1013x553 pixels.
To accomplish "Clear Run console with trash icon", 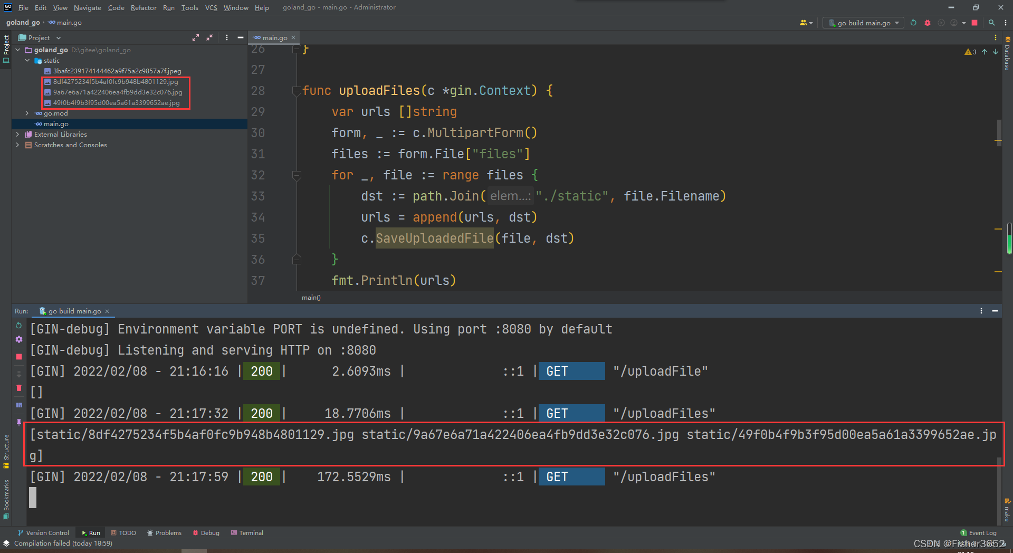I will click(x=19, y=388).
